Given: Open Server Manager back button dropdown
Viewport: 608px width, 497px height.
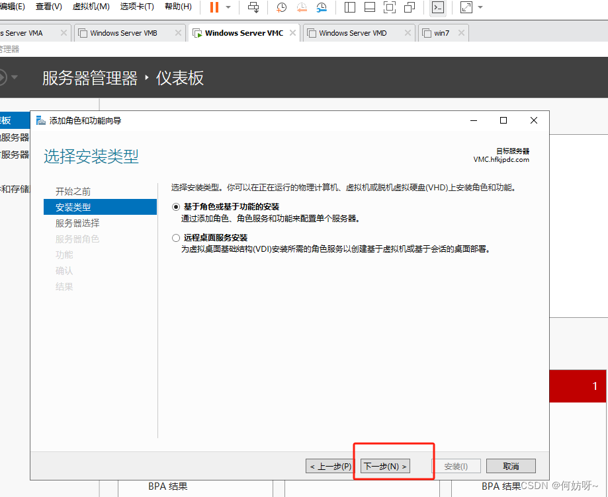Looking at the screenshot, I should (x=15, y=77).
